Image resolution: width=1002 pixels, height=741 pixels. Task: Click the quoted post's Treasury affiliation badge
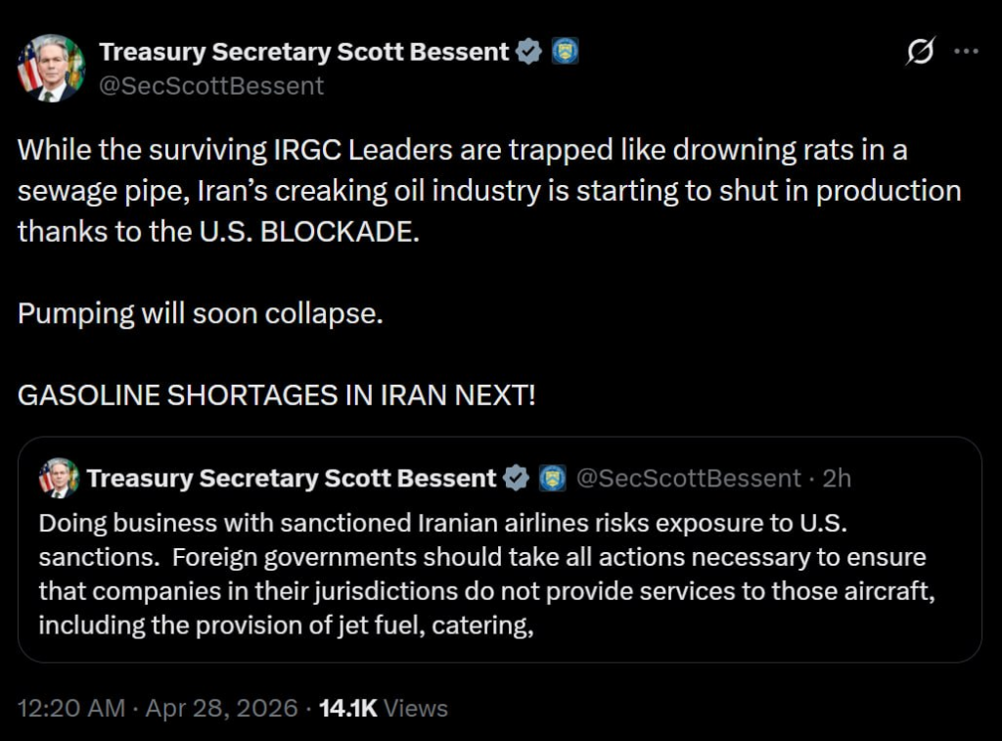click(553, 478)
